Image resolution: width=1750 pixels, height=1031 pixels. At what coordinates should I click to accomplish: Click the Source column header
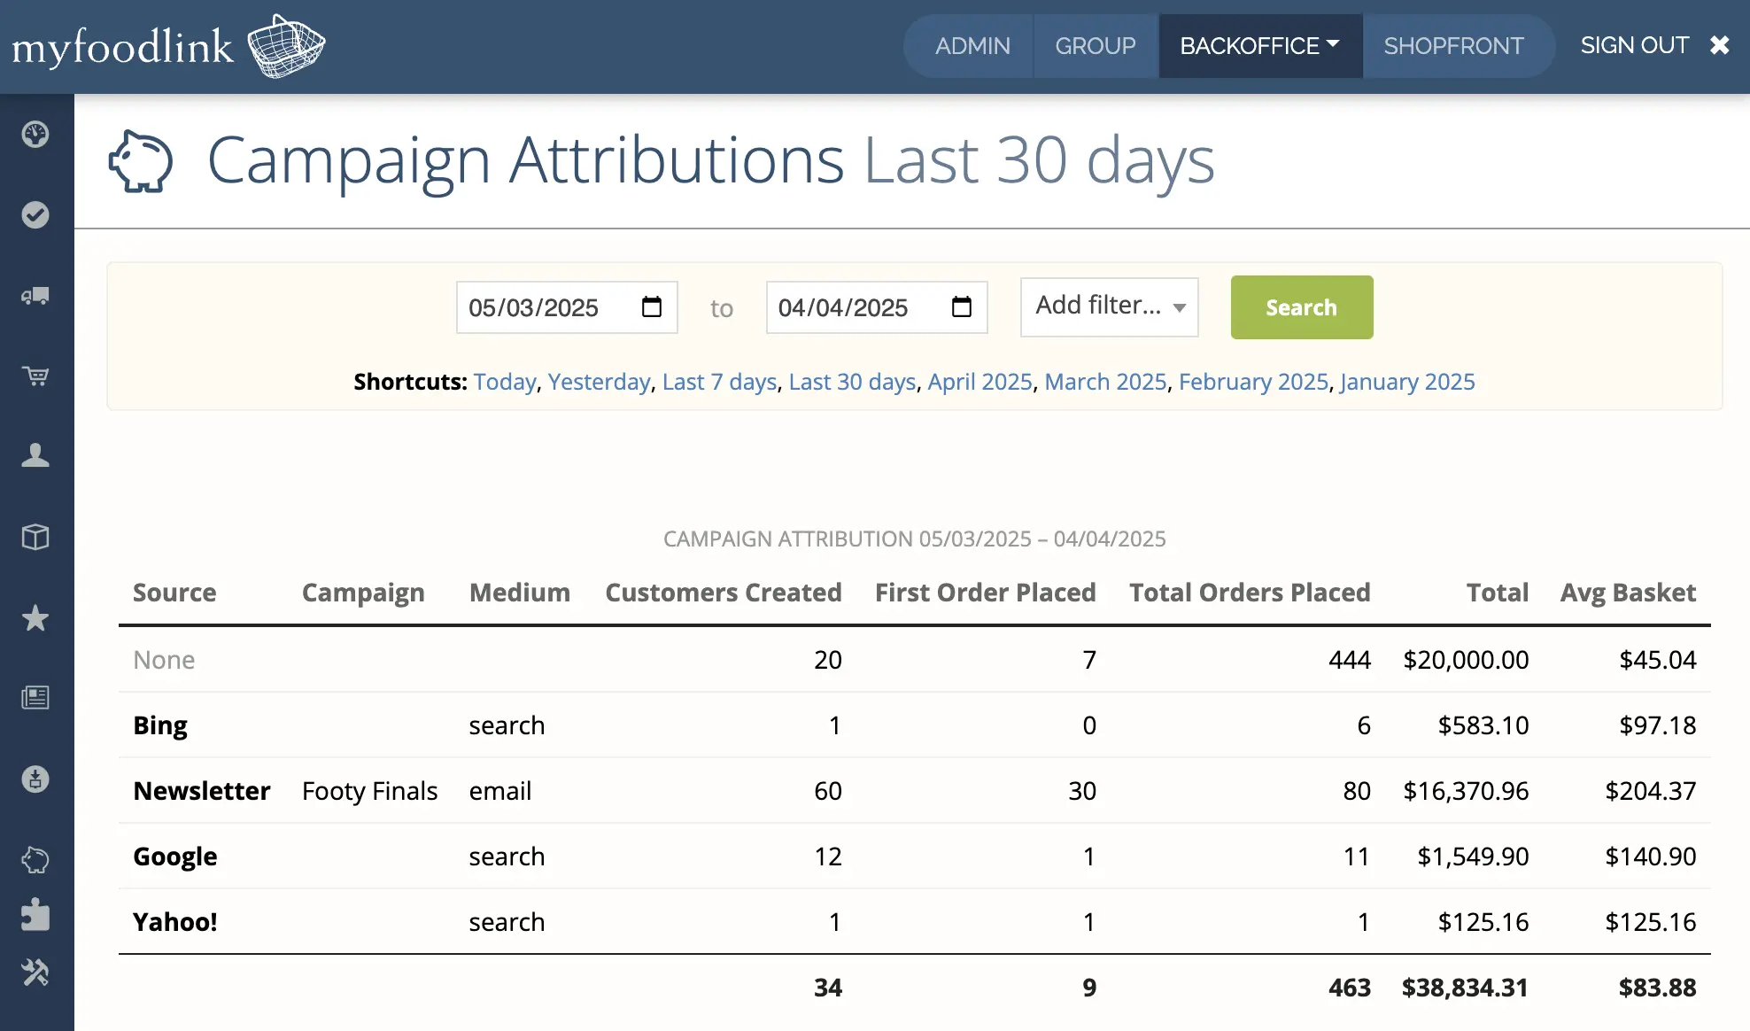point(174,593)
